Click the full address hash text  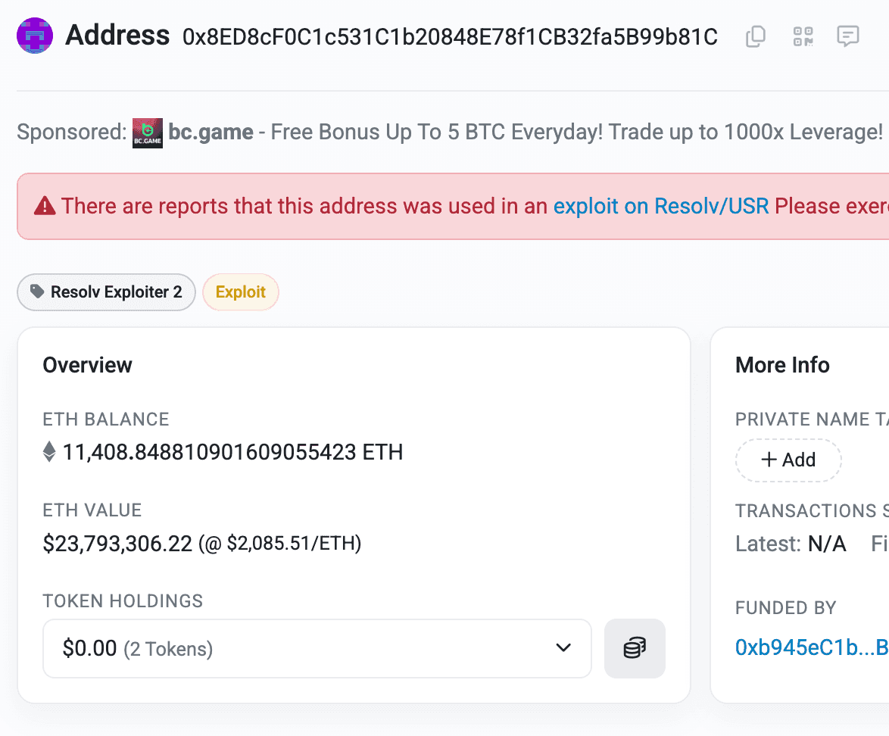click(x=450, y=36)
